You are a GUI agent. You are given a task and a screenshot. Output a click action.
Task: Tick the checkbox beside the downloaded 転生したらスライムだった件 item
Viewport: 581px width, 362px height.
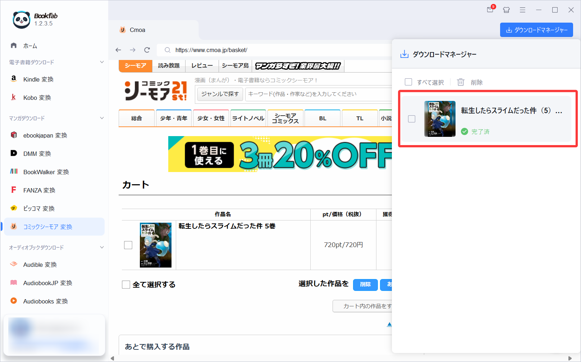(x=412, y=119)
